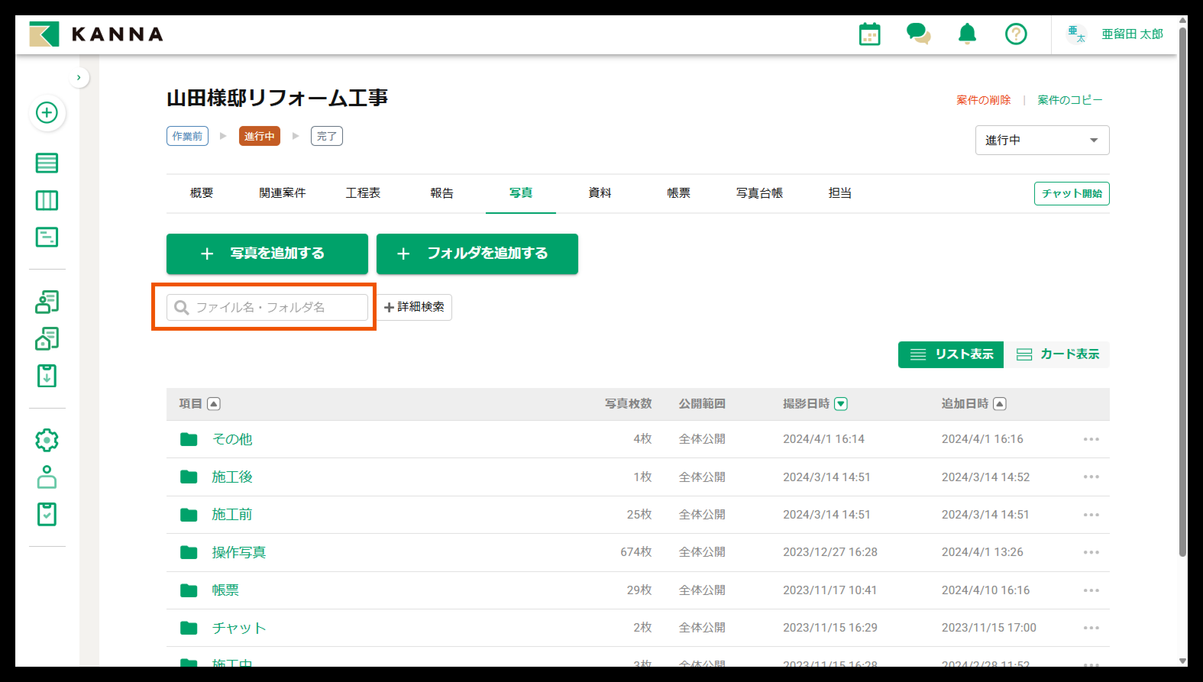Image resolution: width=1203 pixels, height=682 pixels.
Task: Expand 詳細検索 advanced search
Action: point(414,307)
